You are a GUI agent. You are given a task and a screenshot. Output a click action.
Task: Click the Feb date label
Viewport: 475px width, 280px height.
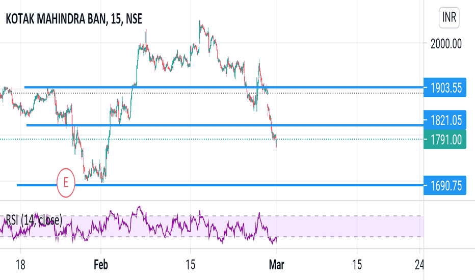click(101, 265)
